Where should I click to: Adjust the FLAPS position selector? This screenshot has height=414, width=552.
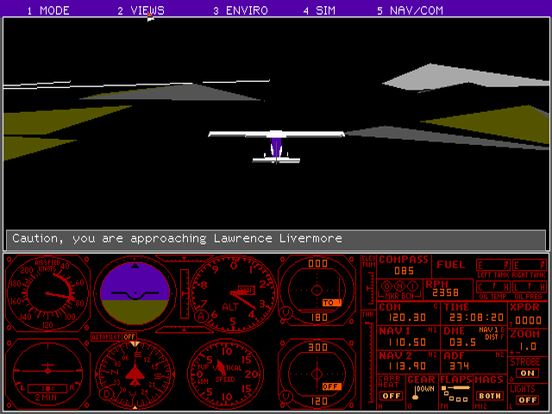coord(455,393)
